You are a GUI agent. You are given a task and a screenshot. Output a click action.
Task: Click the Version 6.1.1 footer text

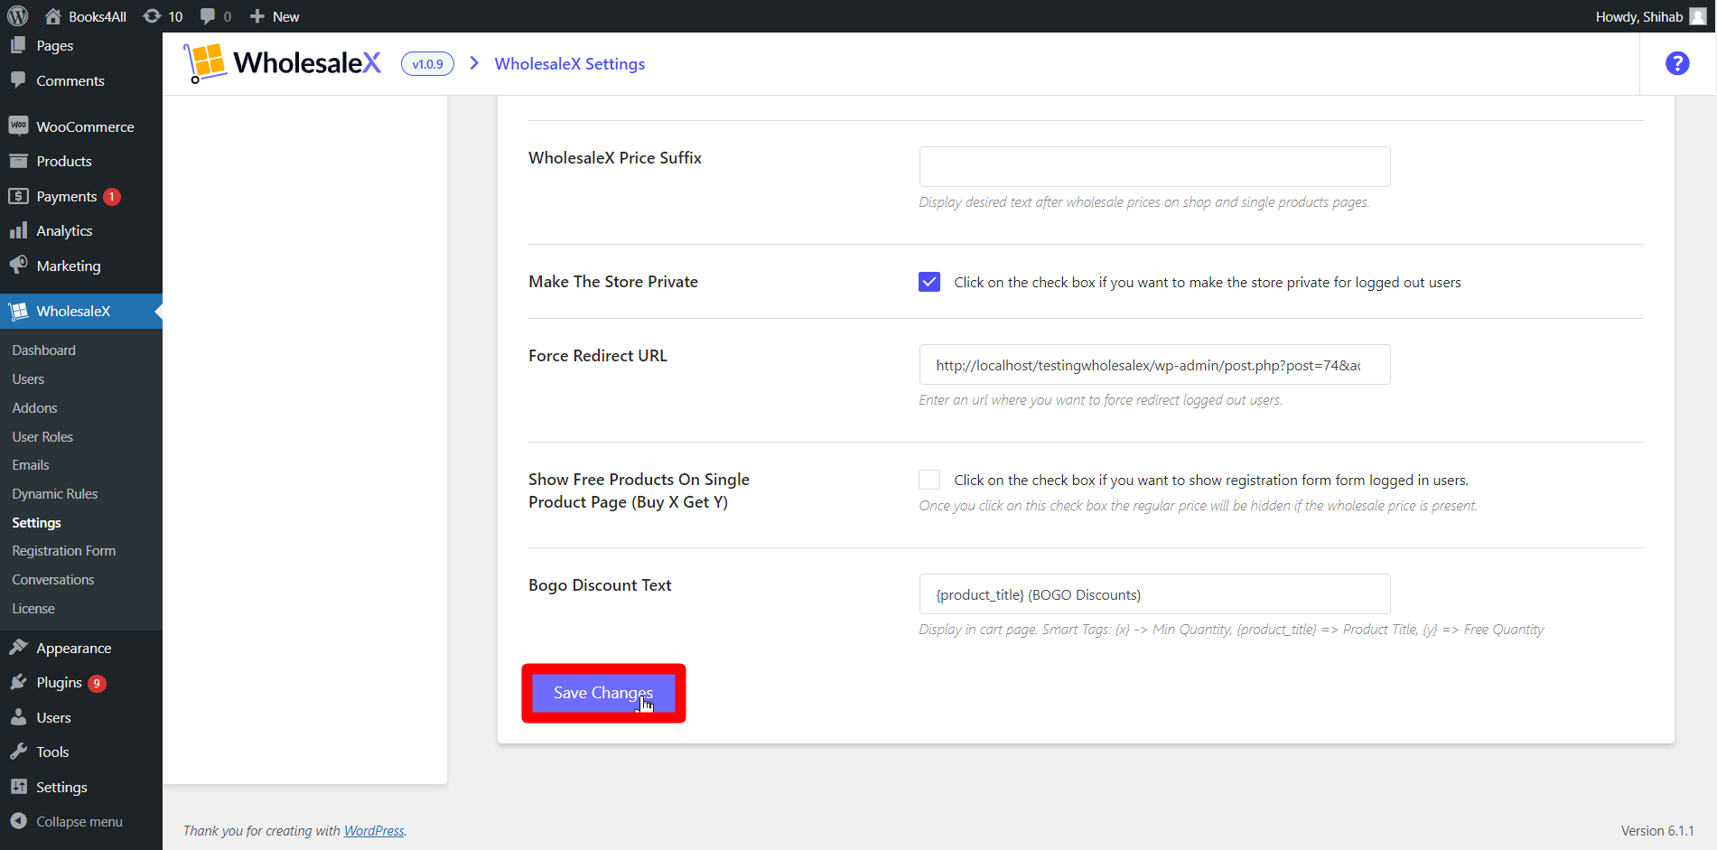click(1657, 831)
